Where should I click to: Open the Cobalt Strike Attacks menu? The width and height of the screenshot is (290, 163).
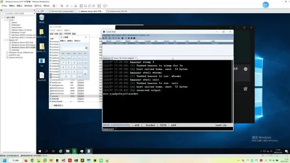[x=124, y=35]
